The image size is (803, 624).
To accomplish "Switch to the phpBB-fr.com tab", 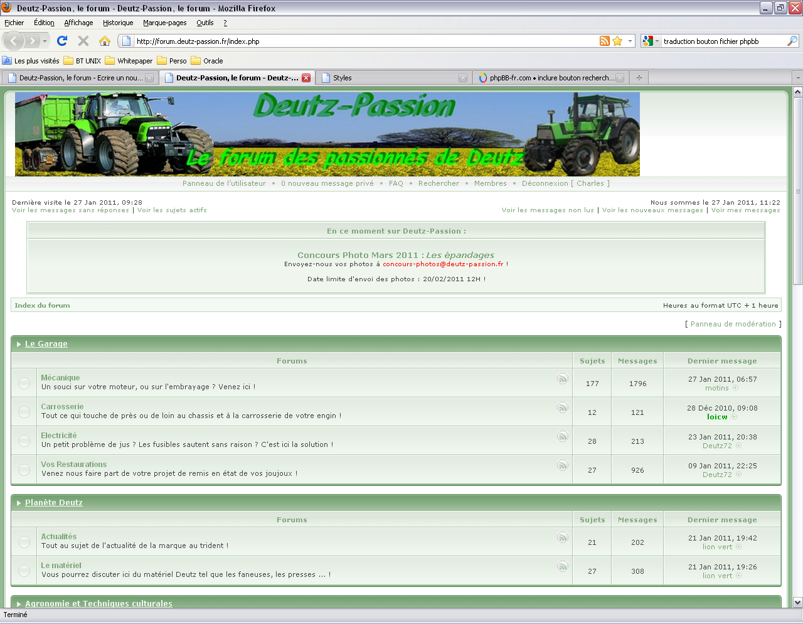I will point(550,78).
